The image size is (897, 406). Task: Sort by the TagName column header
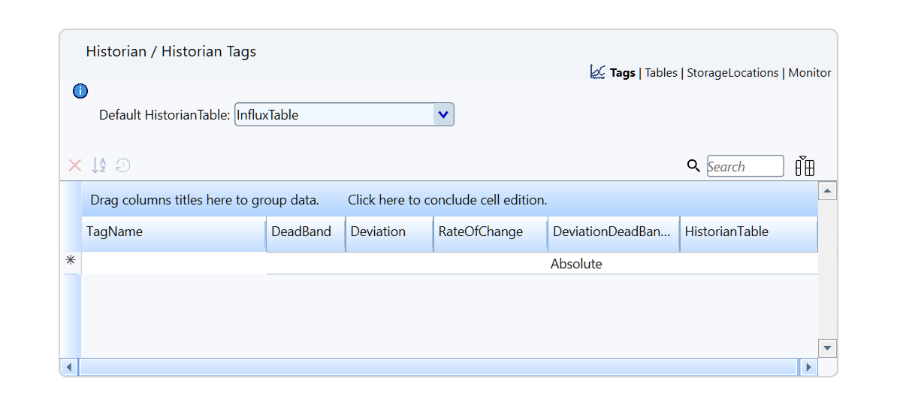point(174,232)
